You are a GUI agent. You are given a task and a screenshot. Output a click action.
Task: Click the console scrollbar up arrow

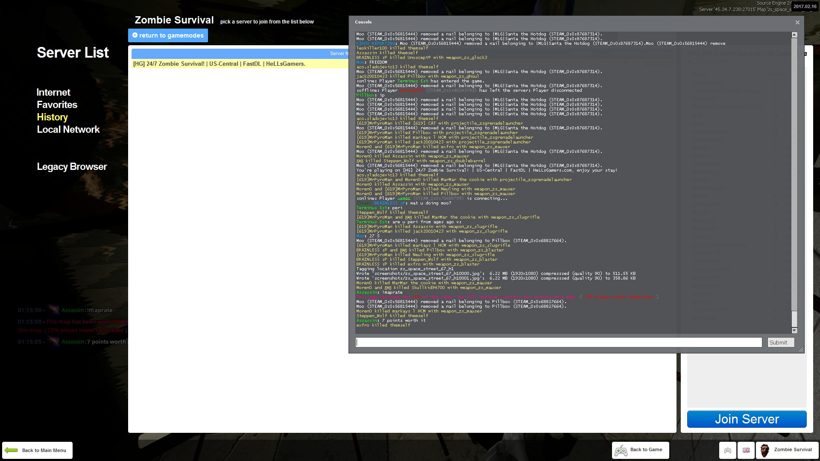click(x=794, y=35)
